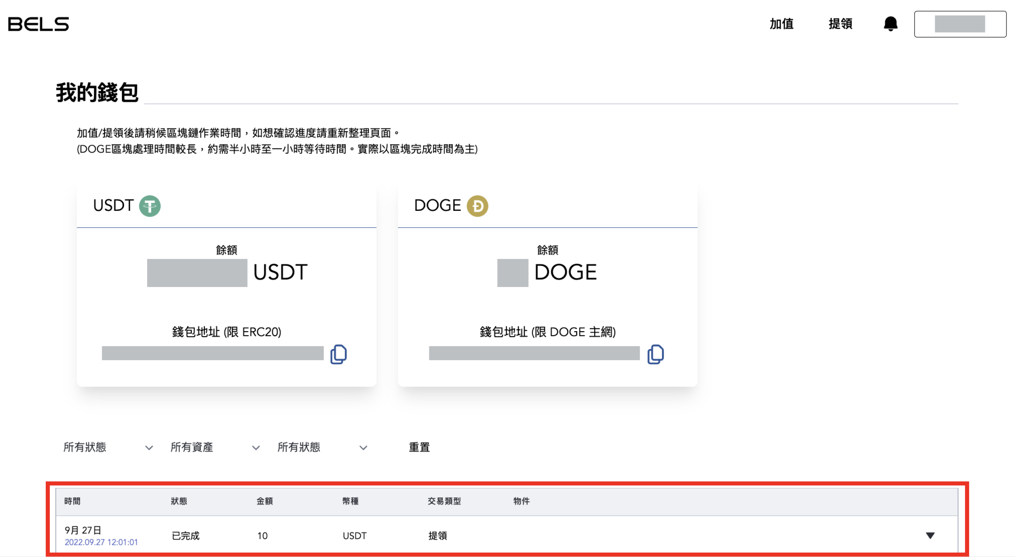Click the 幣種 column header
The image size is (1015, 557).
coord(350,501)
